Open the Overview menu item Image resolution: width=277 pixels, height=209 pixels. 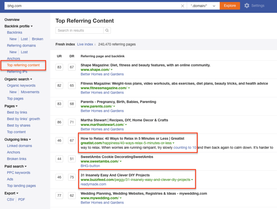[x=12, y=19]
